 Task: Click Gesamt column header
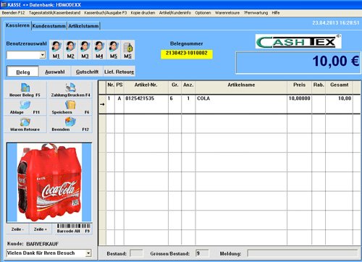pyautogui.click(x=339, y=87)
